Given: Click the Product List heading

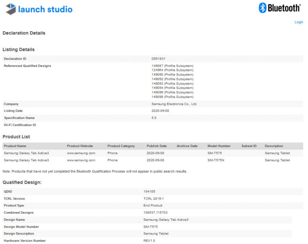Looking at the screenshot, I should click(x=16, y=137).
